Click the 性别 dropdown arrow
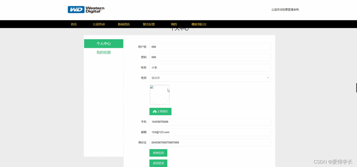Viewport: 357px width, 167px height. pyautogui.click(x=268, y=78)
